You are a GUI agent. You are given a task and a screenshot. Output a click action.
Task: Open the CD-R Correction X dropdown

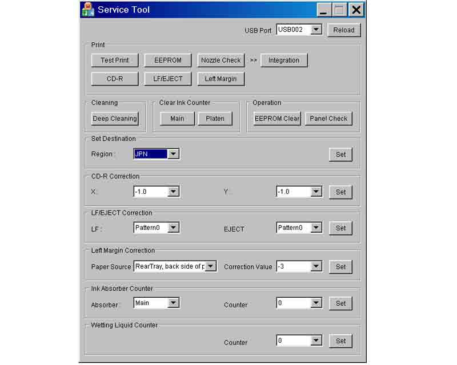coord(156,192)
